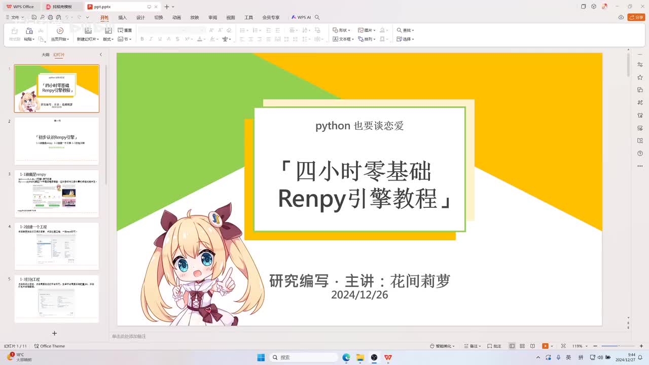Click the 重置 reset button

point(125,30)
